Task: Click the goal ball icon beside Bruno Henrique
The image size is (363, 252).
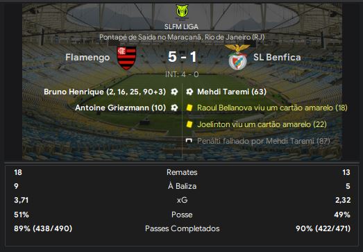Action: tap(174, 92)
